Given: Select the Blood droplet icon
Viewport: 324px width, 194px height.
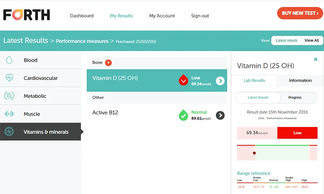Looking at the screenshot, I should click(9, 60).
